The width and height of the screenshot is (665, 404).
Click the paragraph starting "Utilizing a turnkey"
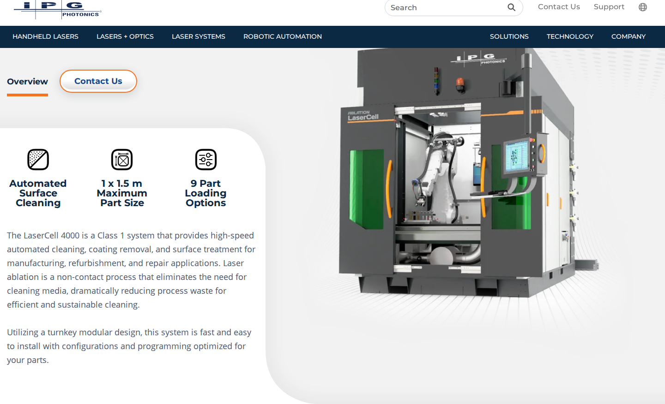[129, 346]
